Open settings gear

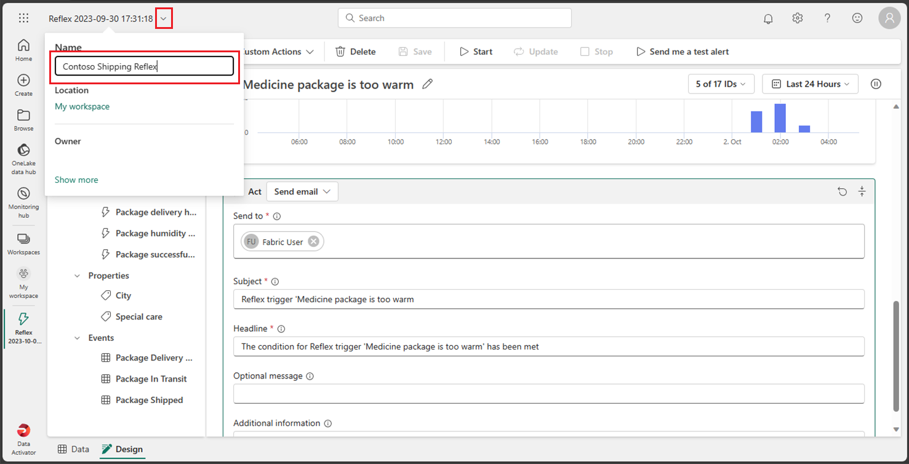798,18
